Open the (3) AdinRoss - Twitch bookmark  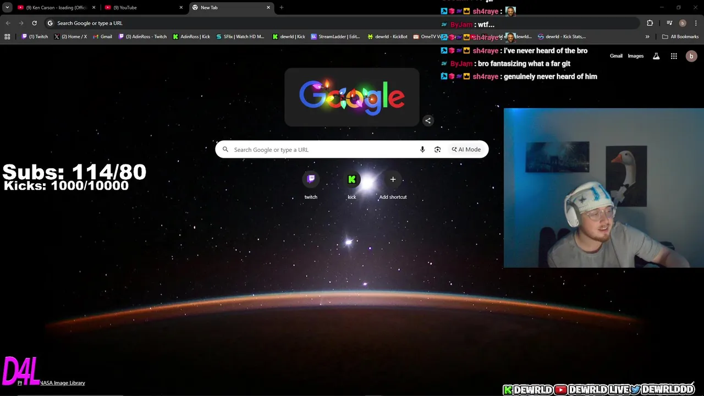pos(142,37)
